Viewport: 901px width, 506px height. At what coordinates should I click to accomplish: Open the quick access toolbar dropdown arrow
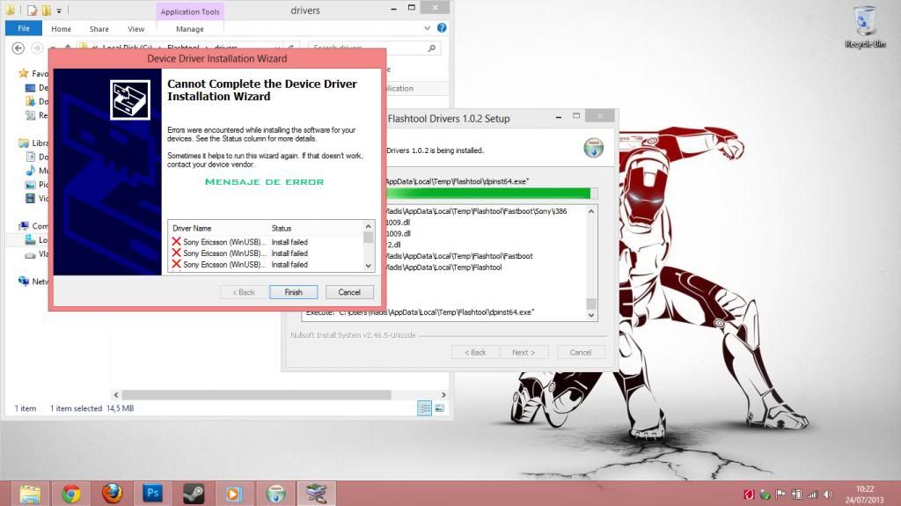coord(59,11)
